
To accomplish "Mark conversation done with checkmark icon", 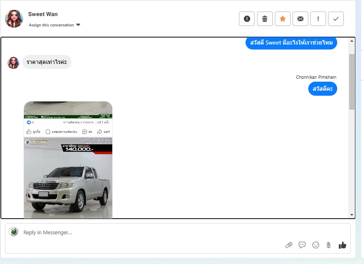I will [336, 19].
